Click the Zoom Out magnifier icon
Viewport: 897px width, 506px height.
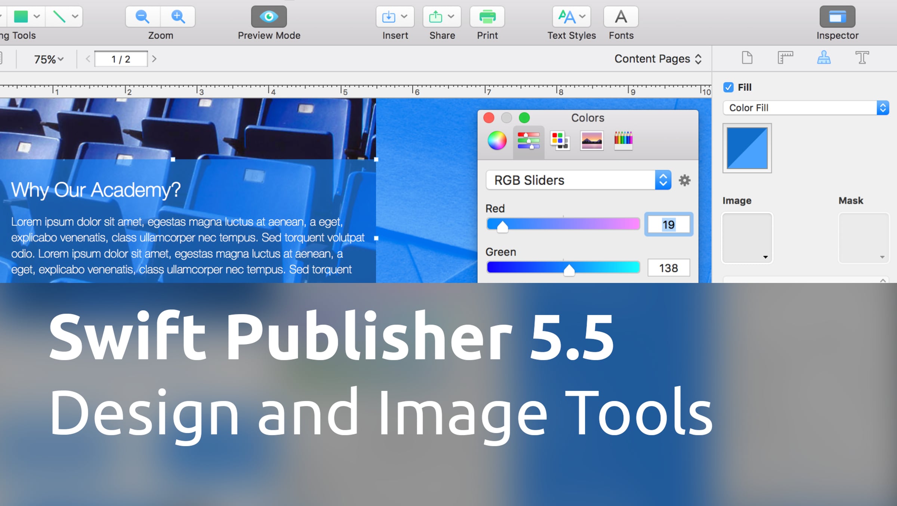pos(142,17)
